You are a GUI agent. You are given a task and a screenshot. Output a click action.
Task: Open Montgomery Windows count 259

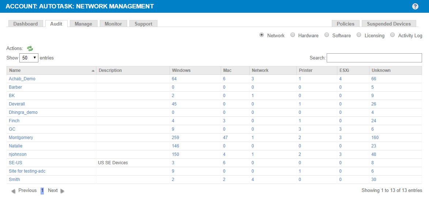175,138
